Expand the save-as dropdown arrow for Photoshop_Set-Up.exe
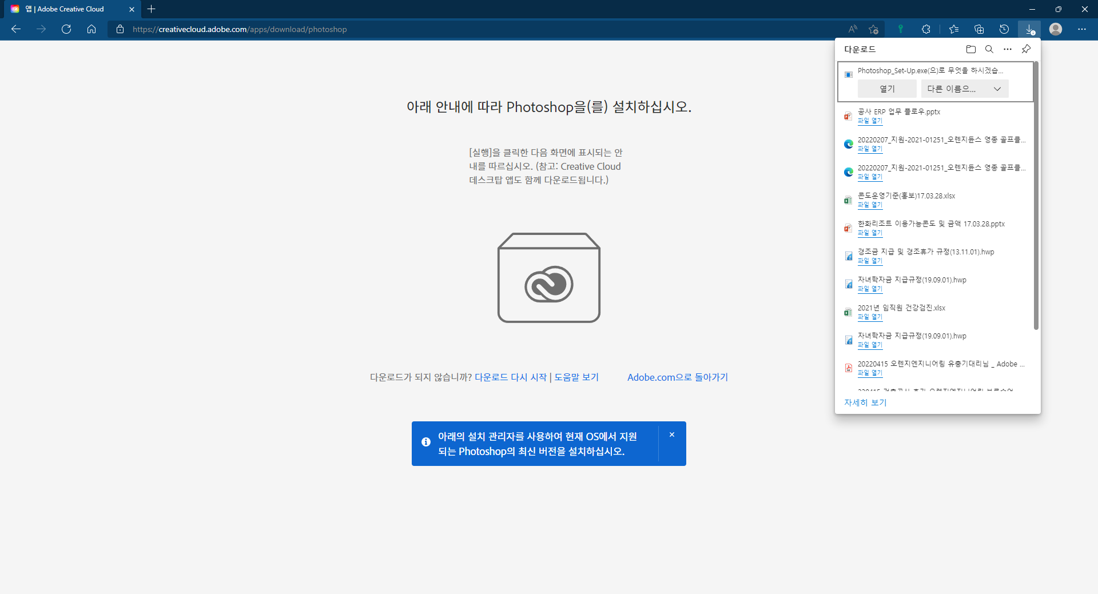Image resolution: width=1098 pixels, height=594 pixels. pyautogui.click(x=997, y=89)
